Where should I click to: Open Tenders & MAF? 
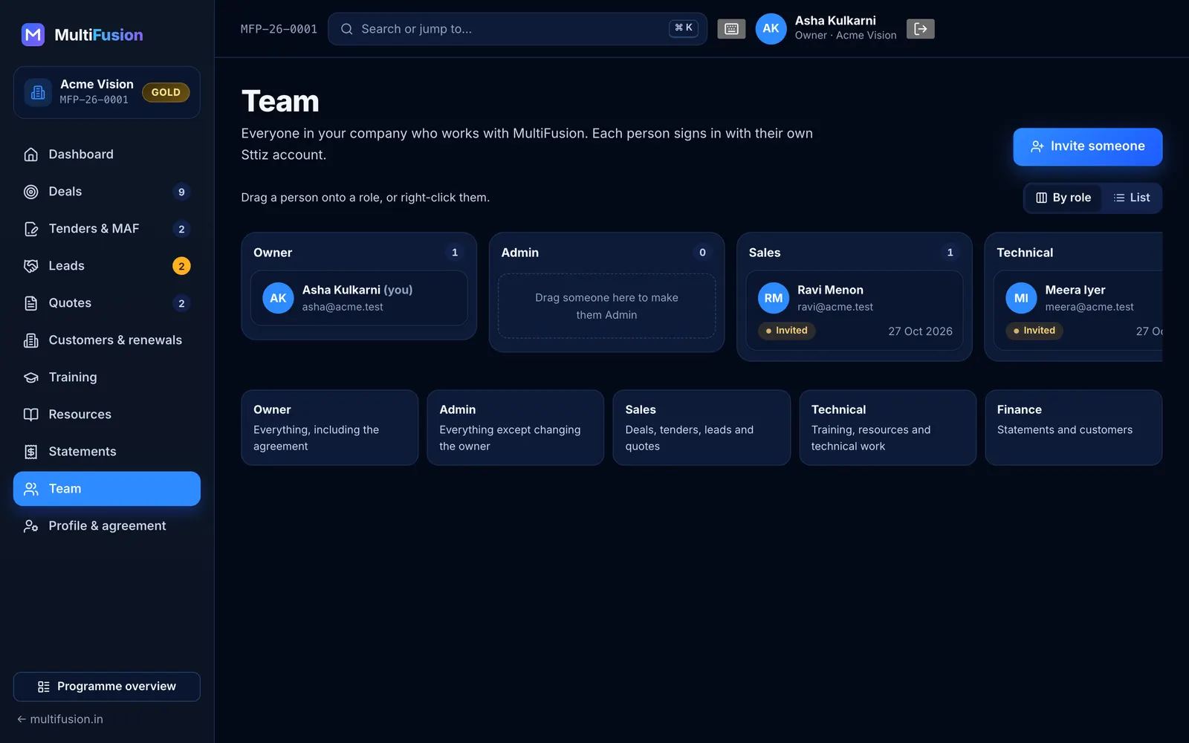coord(107,229)
